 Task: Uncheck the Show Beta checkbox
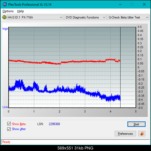click(x=9, y=124)
